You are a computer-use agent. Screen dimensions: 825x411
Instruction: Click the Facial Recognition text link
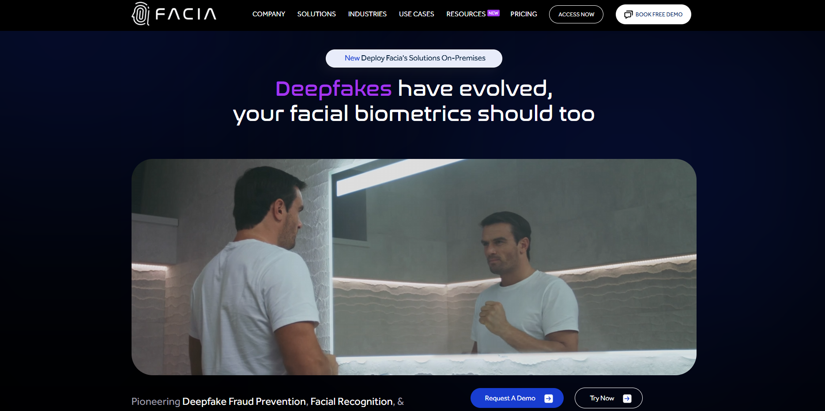click(x=351, y=402)
